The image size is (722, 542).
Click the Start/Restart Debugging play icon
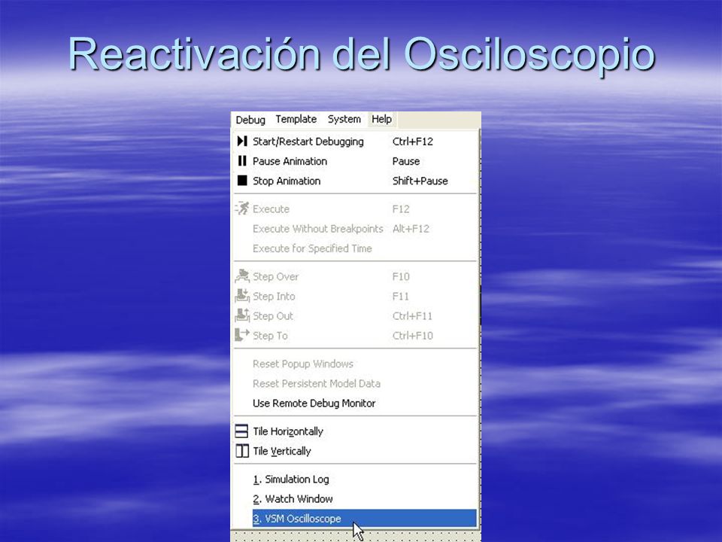click(x=242, y=141)
